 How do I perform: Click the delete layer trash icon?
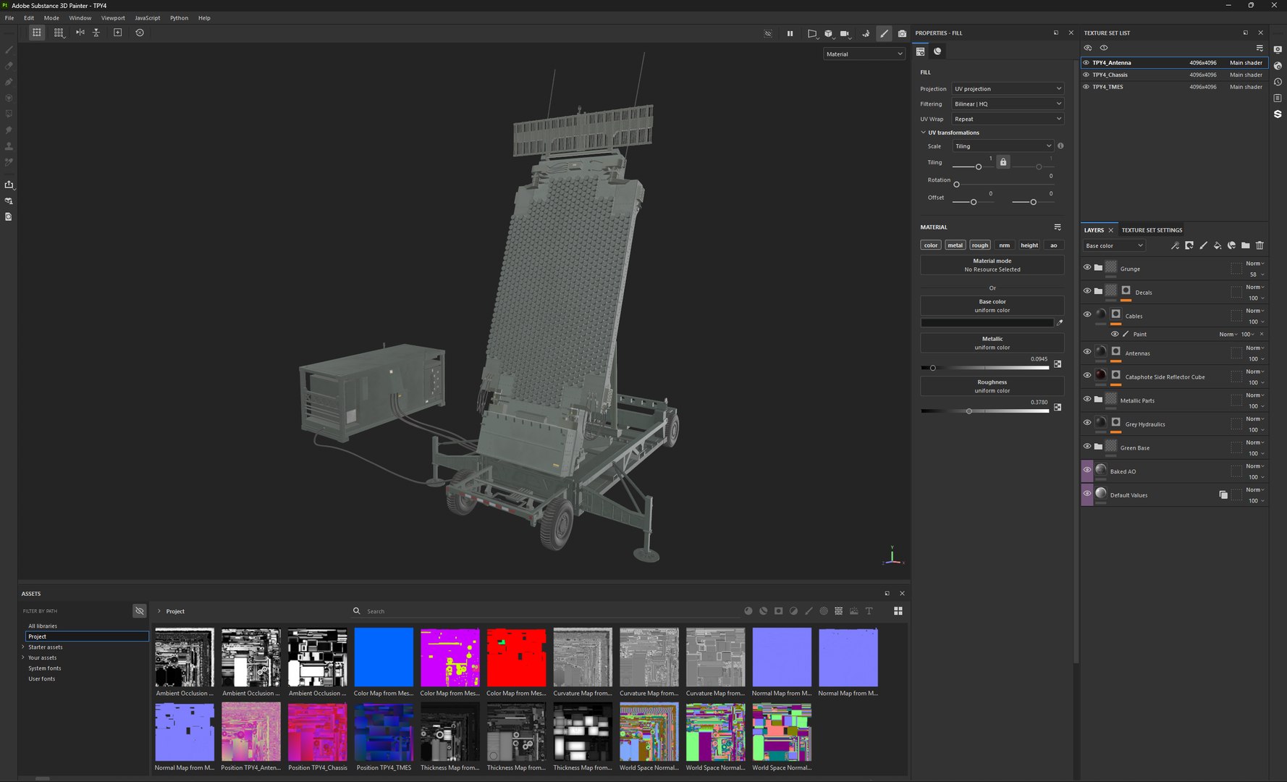tap(1259, 245)
